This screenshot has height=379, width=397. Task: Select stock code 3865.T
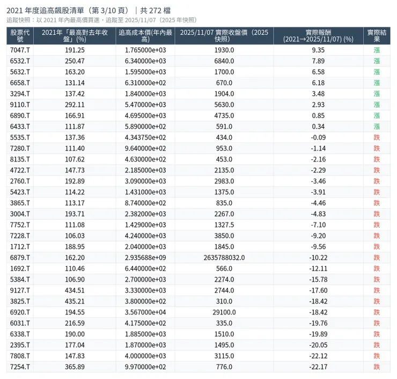click(x=20, y=203)
